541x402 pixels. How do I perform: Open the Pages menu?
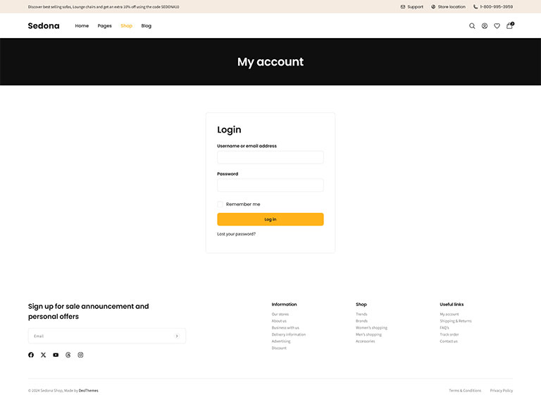point(104,26)
